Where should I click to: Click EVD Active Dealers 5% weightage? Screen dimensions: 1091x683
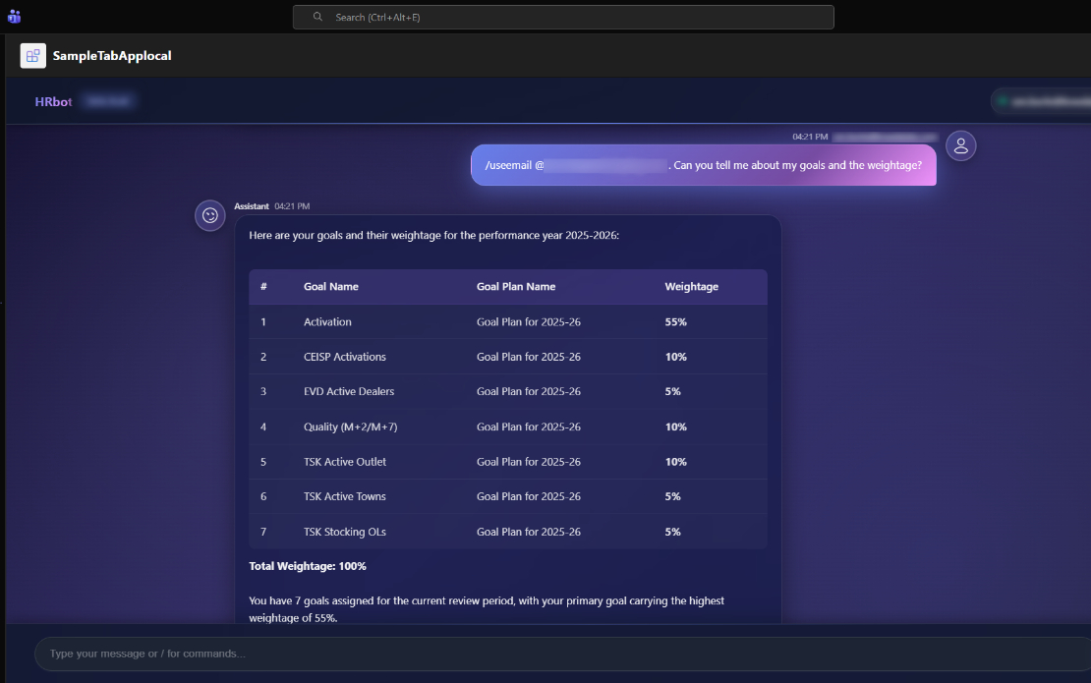[673, 391]
